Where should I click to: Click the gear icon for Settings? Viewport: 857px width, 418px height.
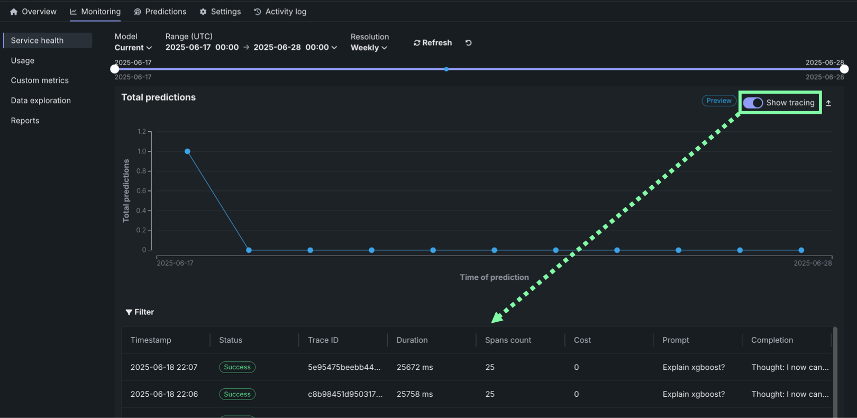pos(203,12)
